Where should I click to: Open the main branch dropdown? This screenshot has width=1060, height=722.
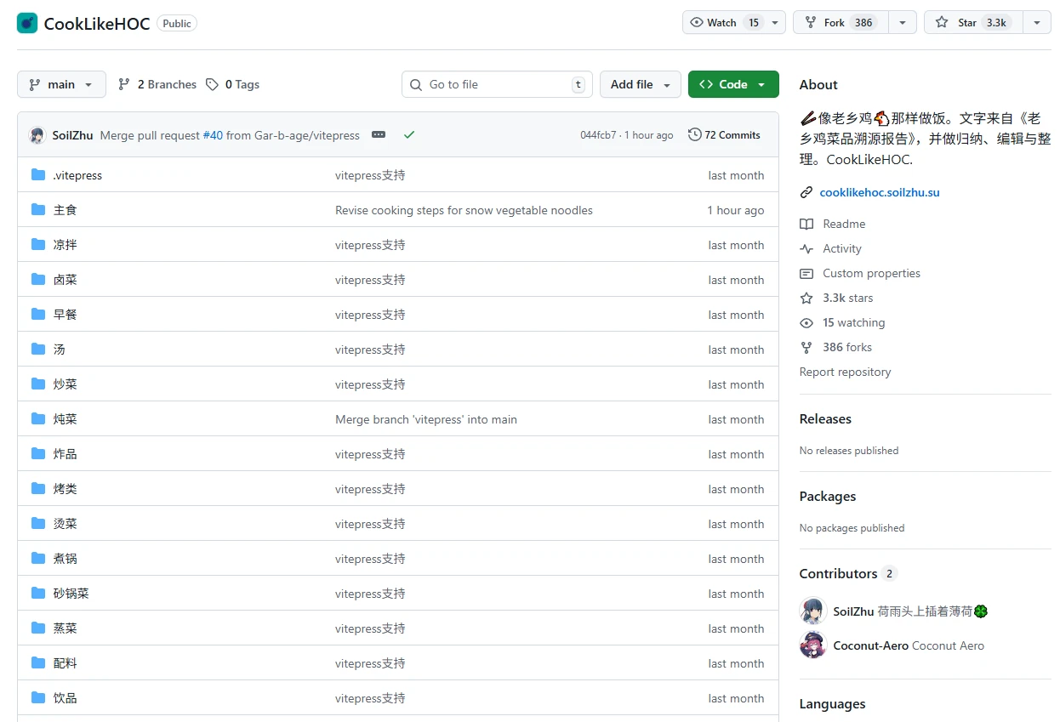pos(61,84)
